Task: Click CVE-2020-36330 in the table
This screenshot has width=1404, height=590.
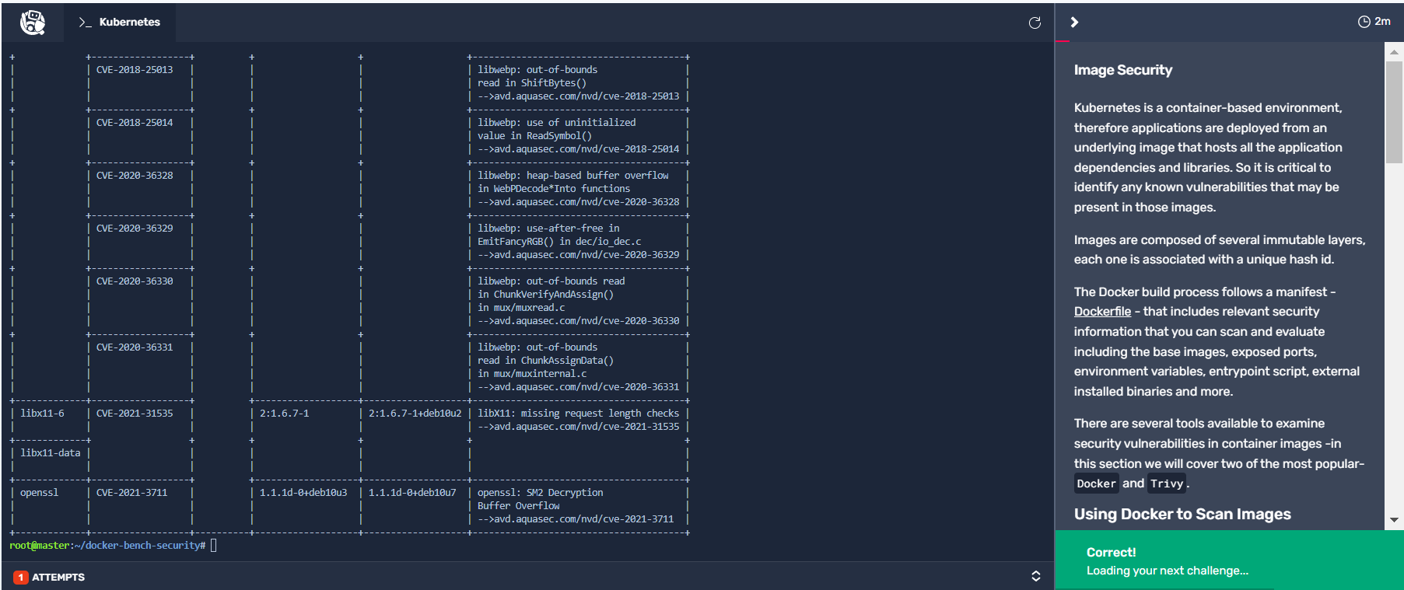Action: click(x=135, y=281)
